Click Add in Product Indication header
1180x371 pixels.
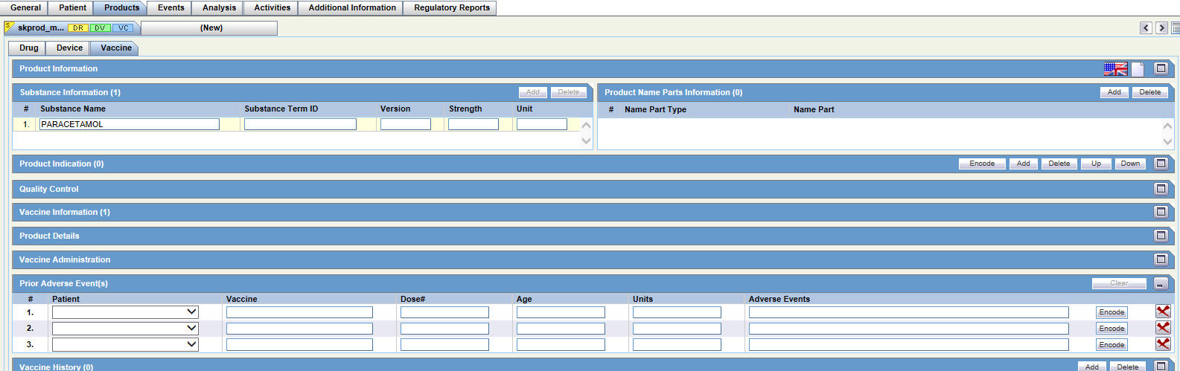coord(1023,164)
